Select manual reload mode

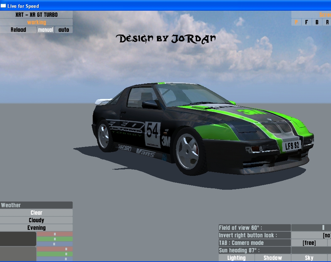point(45,30)
